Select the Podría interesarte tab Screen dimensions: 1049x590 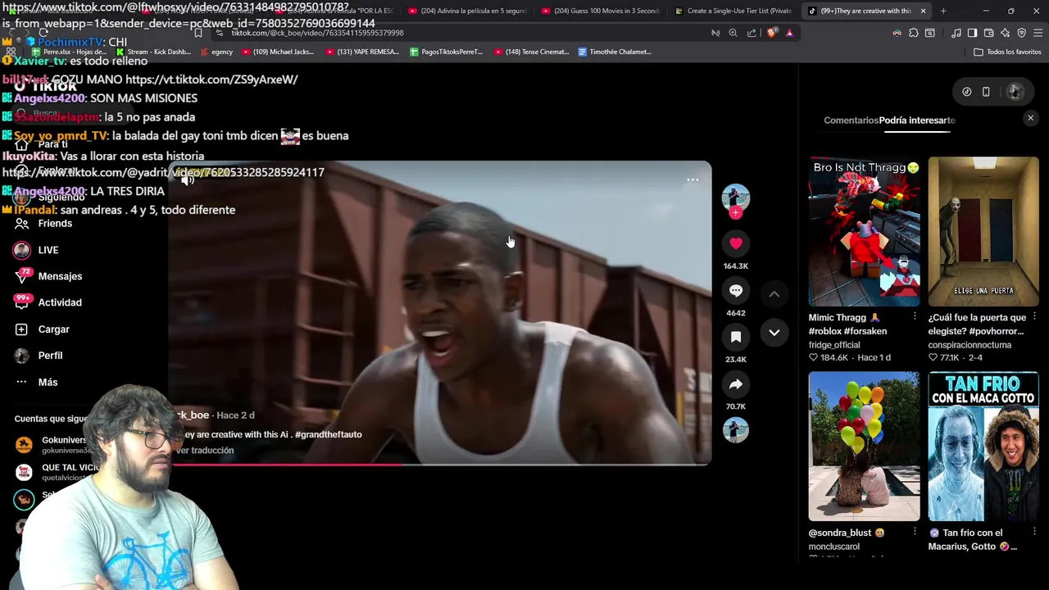point(917,120)
